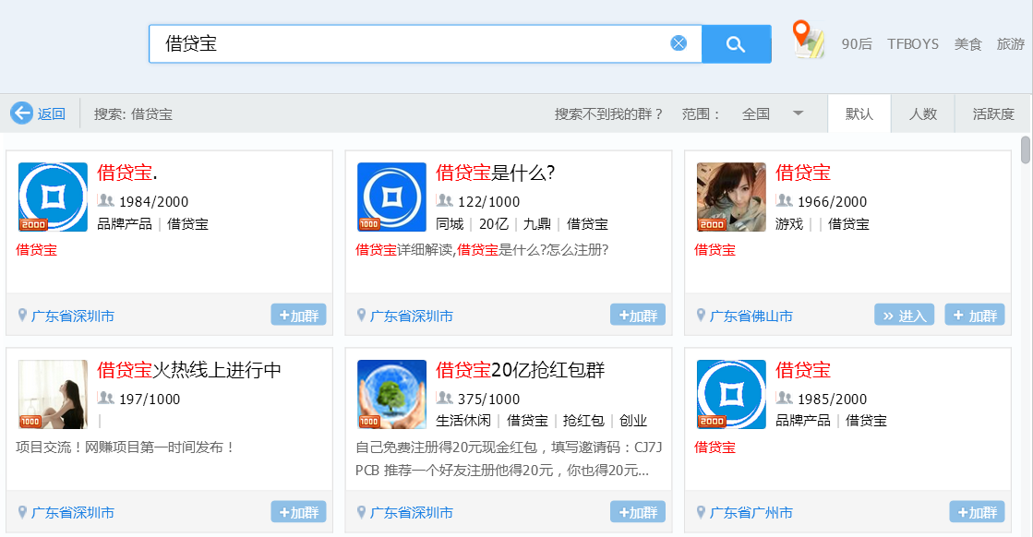This screenshot has height=537, width=1033.
Task: Click the 广东省佛山市 location link
Action: [751, 316]
